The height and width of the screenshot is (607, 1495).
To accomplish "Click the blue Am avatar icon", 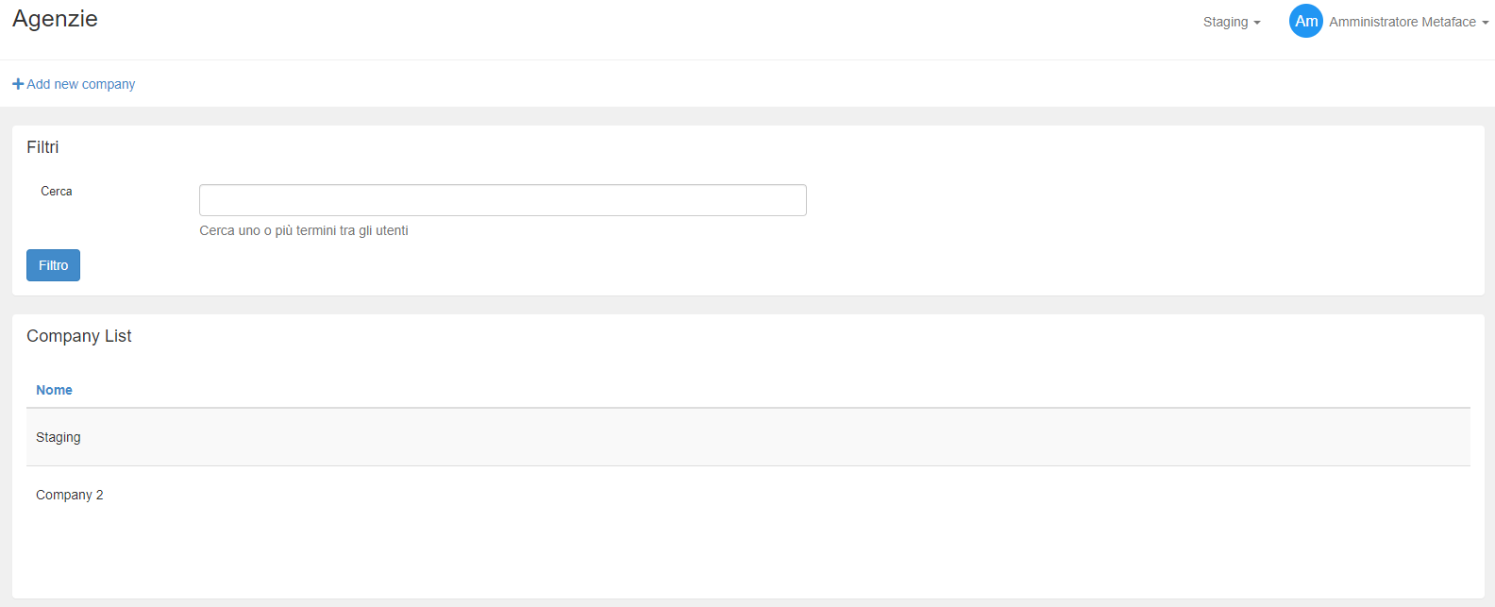I will [x=1306, y=21].
